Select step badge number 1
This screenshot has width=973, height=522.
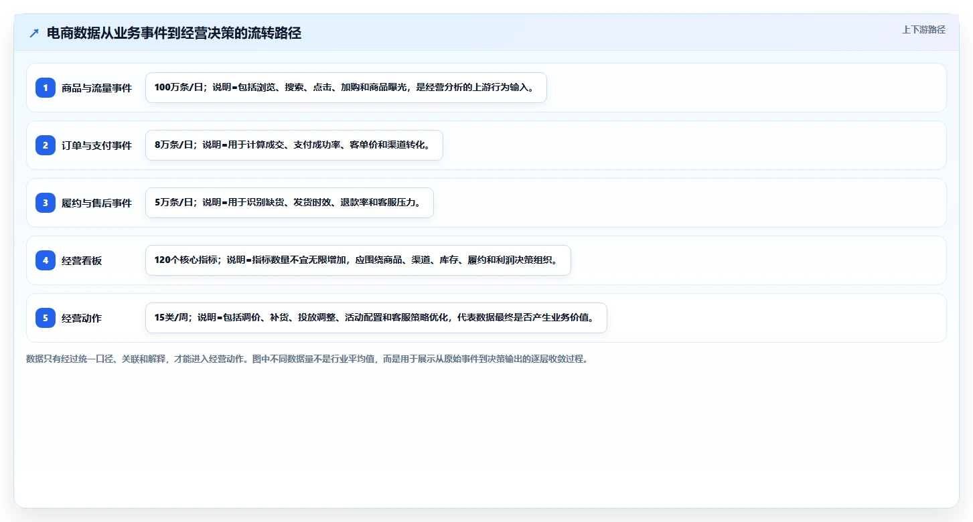(46, 88)
